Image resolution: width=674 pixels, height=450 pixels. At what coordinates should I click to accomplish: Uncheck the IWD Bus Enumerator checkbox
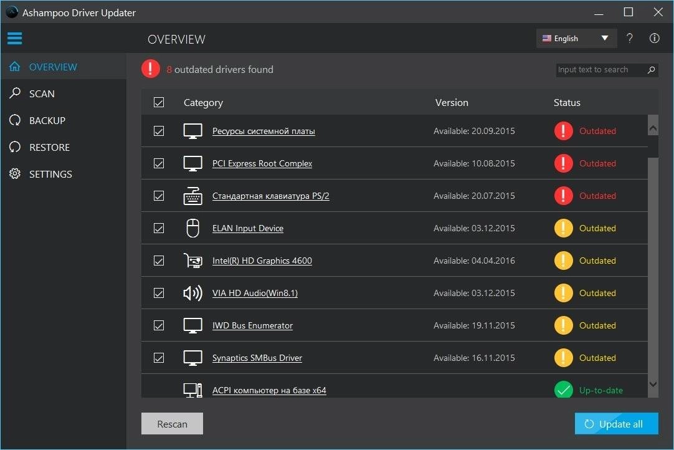coord(159,326)
